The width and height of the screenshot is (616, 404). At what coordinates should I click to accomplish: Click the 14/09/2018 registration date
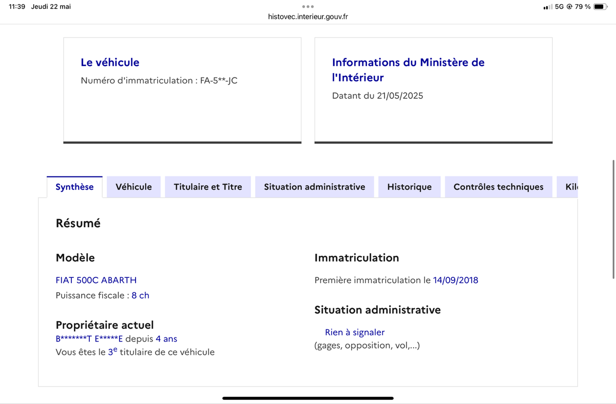455,280
